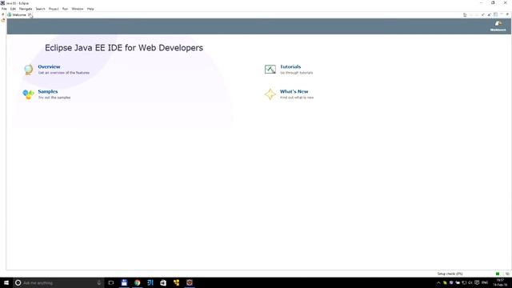Viewport: 512px width, 288px height.
Task: Click the Overview globe icon
Action: point(29,70)
